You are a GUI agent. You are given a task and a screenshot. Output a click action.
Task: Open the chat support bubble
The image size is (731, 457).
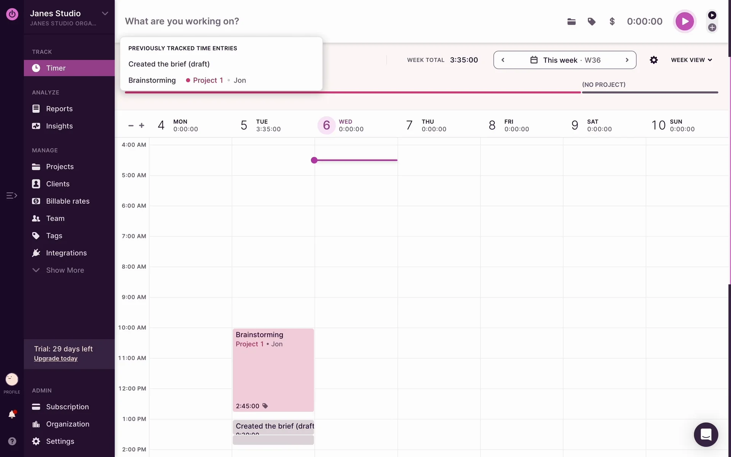[x=705, y=434]
